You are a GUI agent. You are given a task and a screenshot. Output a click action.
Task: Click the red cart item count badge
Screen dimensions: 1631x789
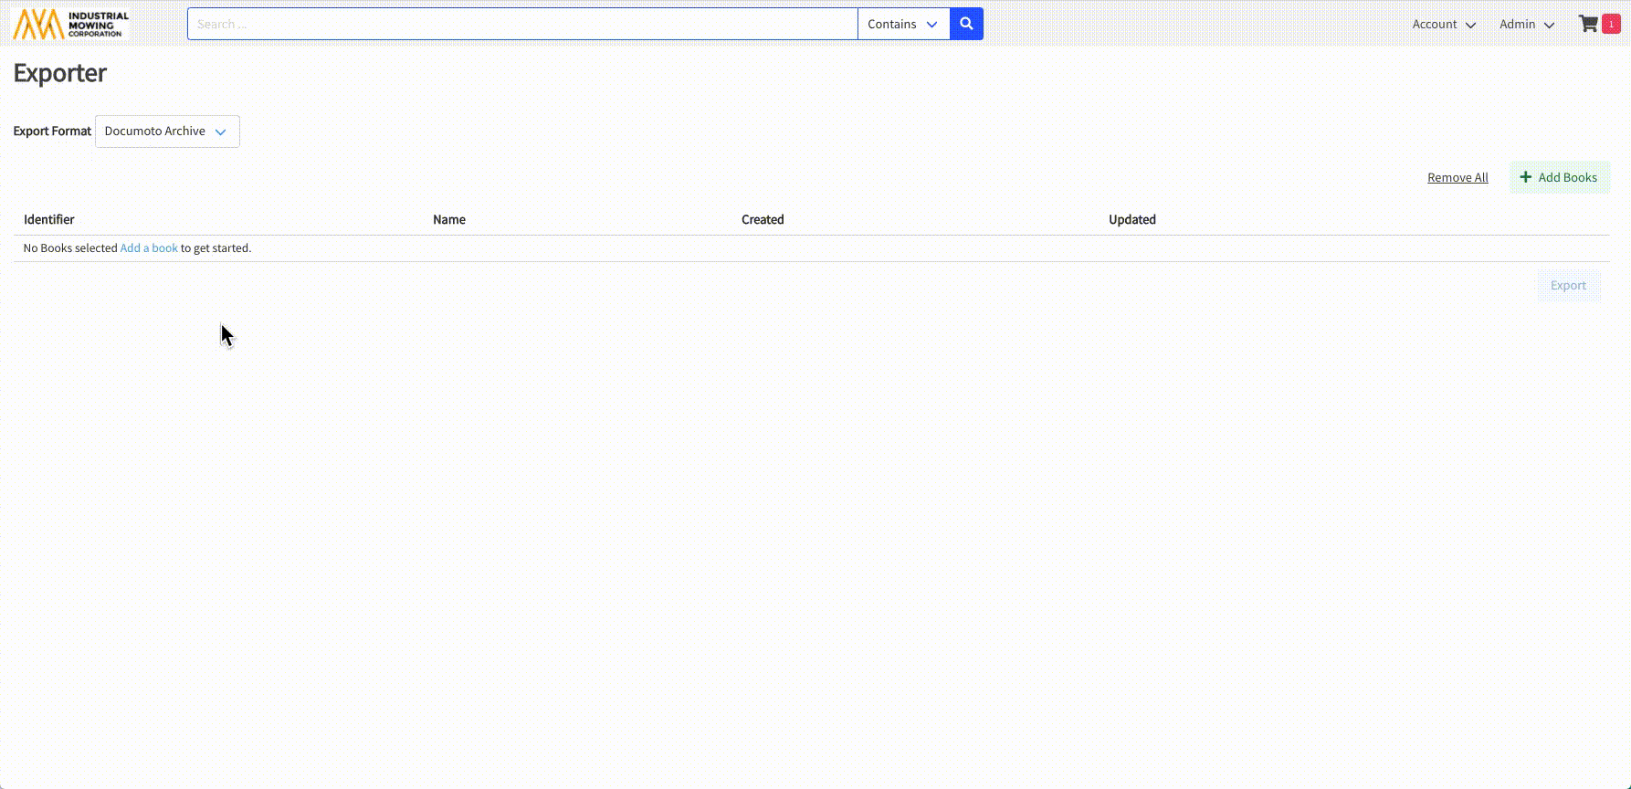click(1611, 25)
